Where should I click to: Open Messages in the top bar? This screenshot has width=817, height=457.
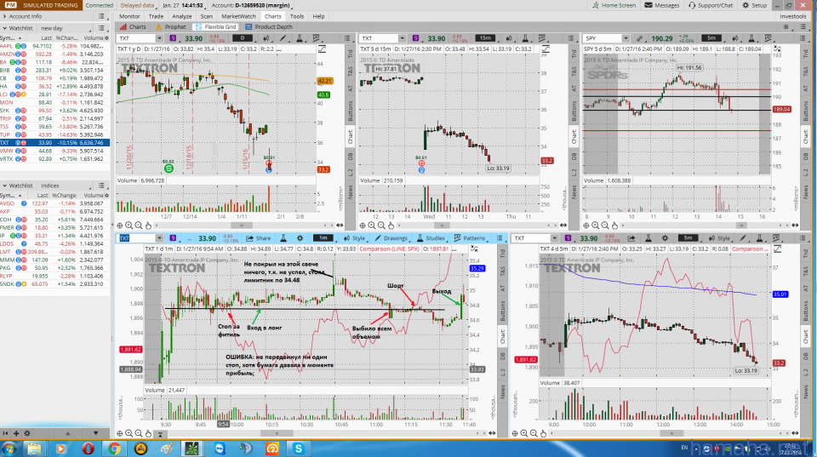pos(662,5)
